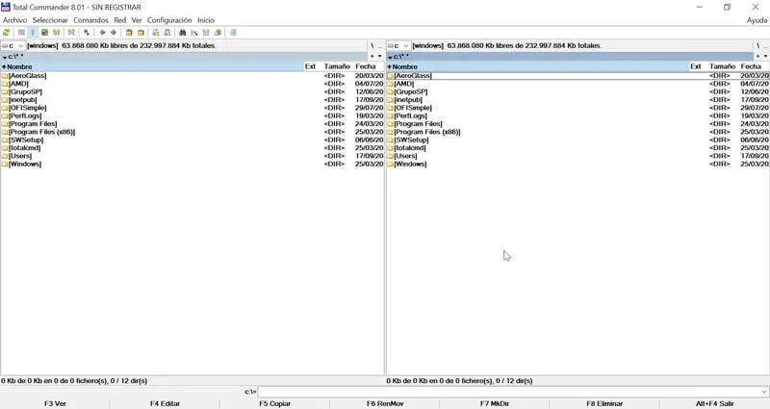The height and width of the screenshot is (409, 770).
Task: Go to root using left panel backslash button
Action: (x=372, y=45)
